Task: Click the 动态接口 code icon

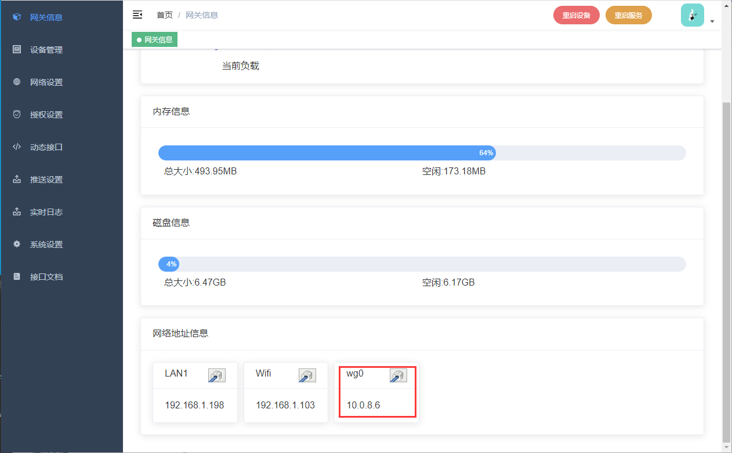Action: (17, 147)
